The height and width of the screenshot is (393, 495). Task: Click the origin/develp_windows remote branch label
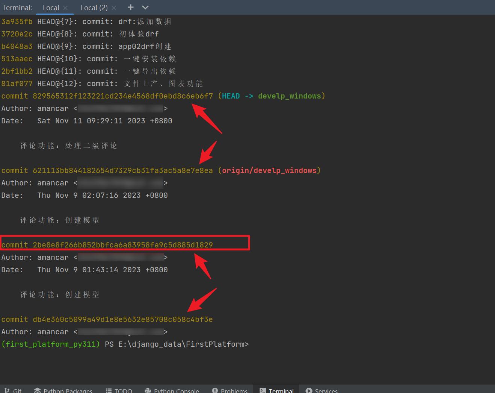(269, 170)
